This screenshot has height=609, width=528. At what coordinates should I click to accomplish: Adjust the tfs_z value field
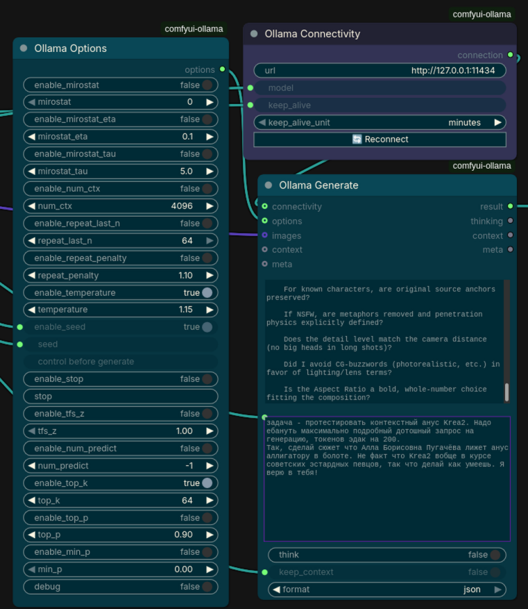click(x=121, y=431)
